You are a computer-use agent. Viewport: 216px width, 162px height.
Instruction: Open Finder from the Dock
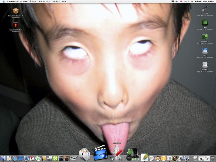pyautogui.click(x=3, y=158)
